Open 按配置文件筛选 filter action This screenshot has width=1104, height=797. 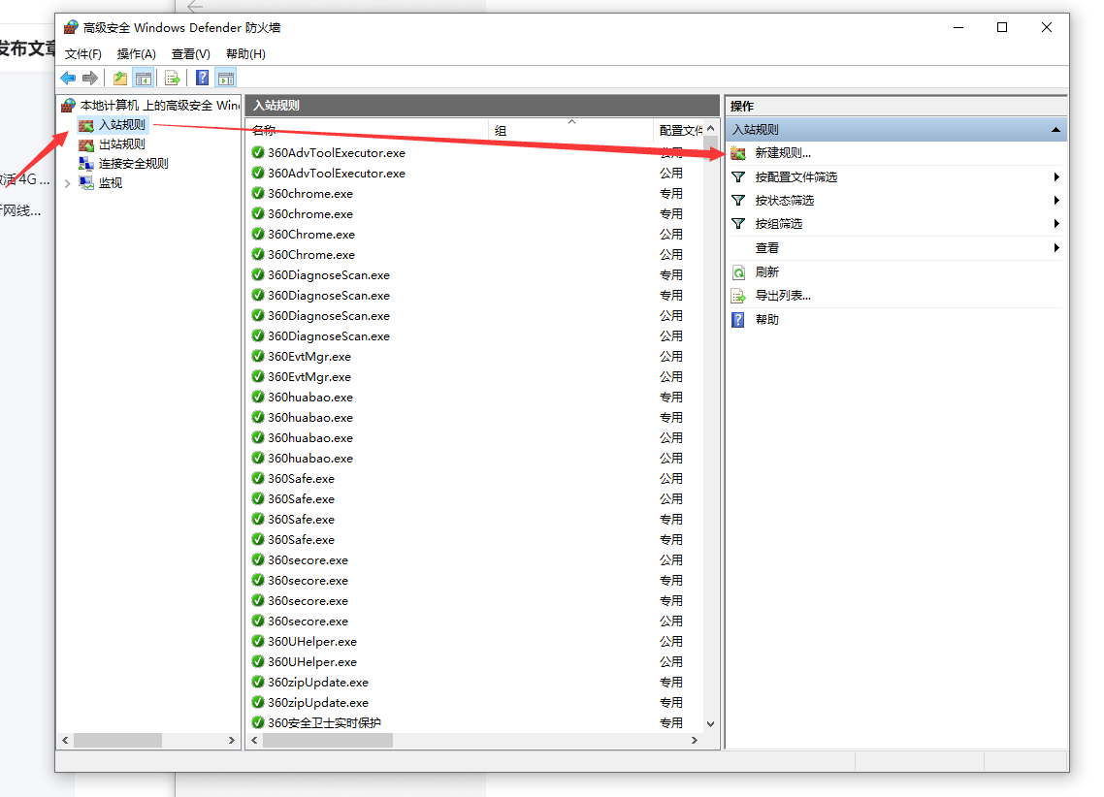coord(796,176)
